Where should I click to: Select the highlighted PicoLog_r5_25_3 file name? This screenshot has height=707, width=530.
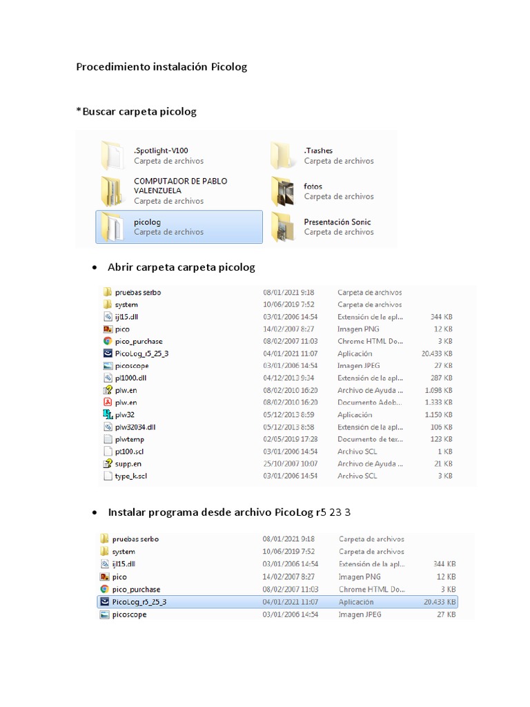(139, 602)
